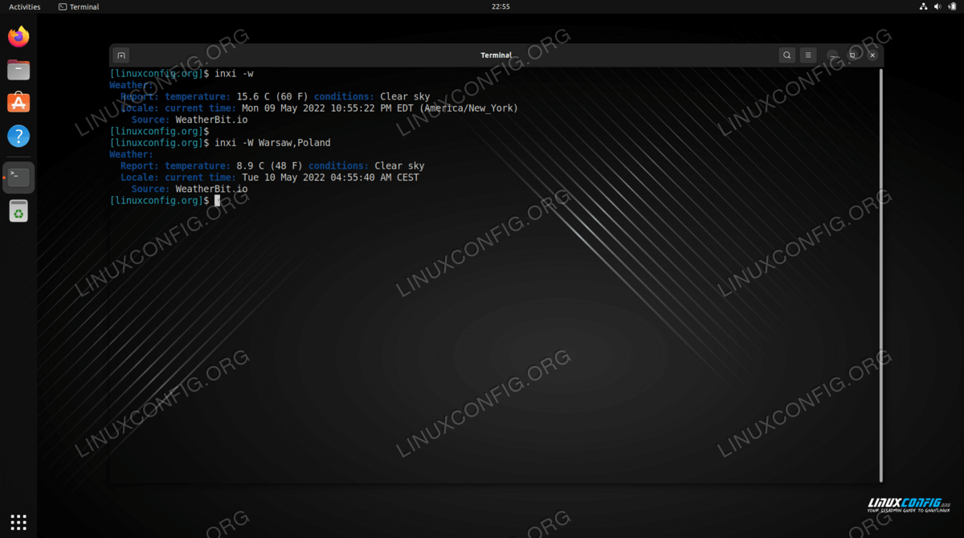Open the clock showing 22:55

(500, 6)
